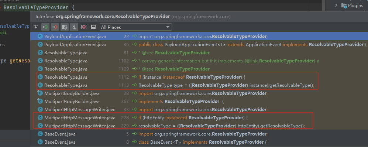Select the PayloadApplicationEvent.java file name, line 36
Screen dimensions: 368x147
[75, 45]
